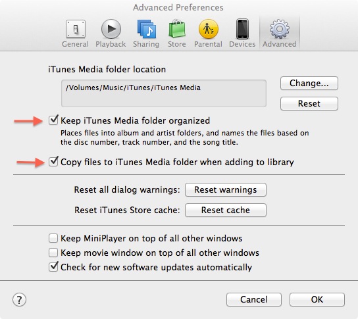Click the 'Reset all dialog warnings:' label

(127, 189)
